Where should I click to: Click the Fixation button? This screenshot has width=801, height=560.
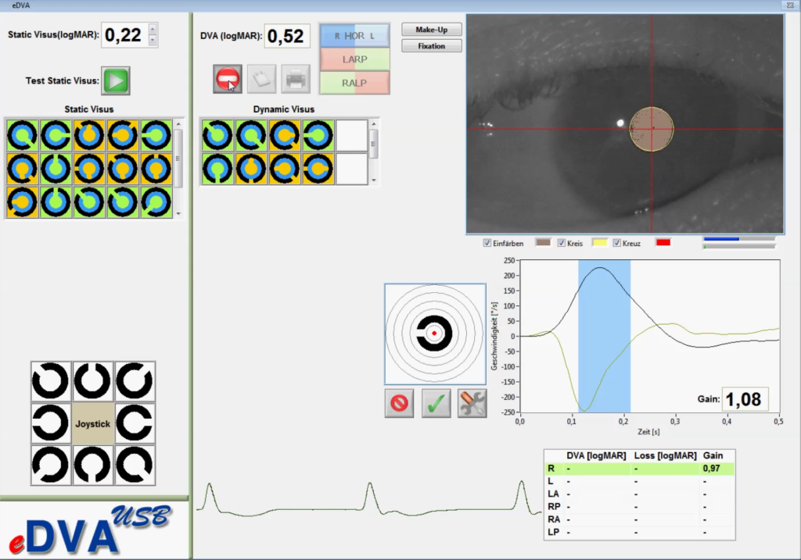point(431,46)
